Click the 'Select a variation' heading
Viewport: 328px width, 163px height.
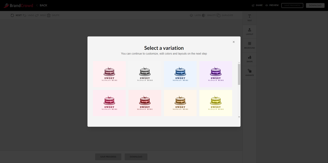[x=164, y=48]
